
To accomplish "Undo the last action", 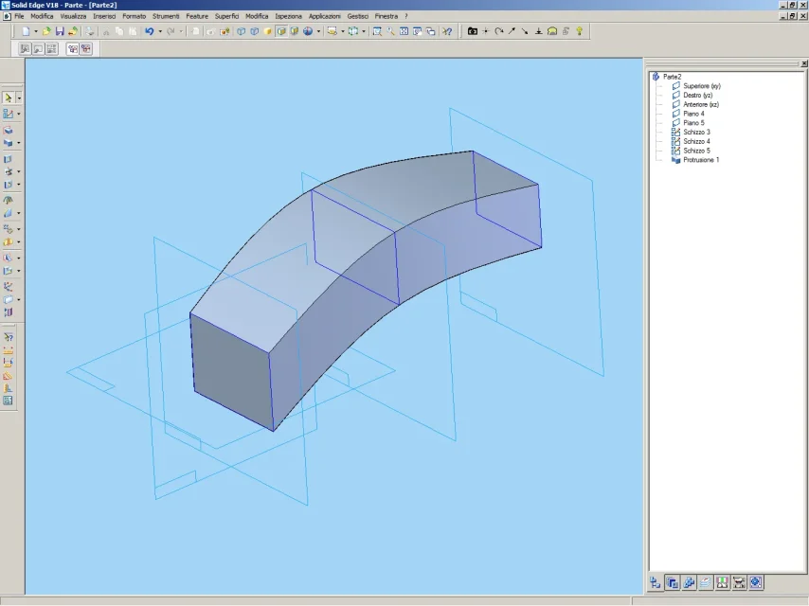I will click(x=150, y=31).
